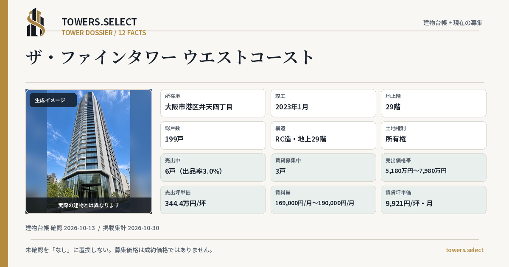Open the towers.select footer link
509x267 pixels.
click(x=464, y=250)
